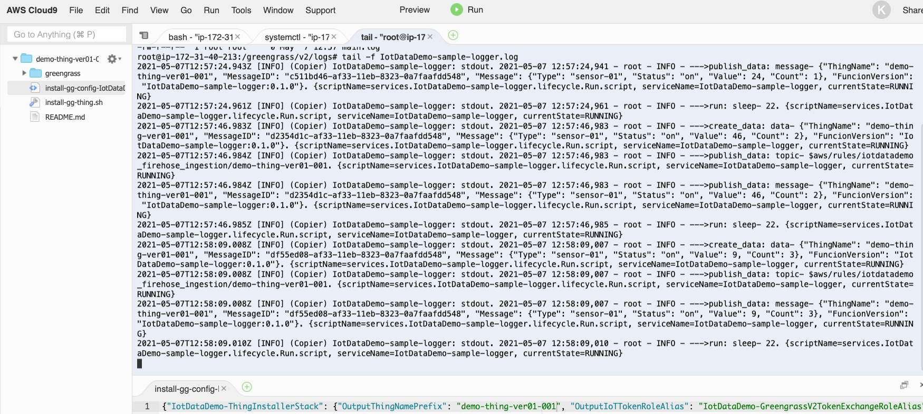The height and width of the screenshot is (414, 923).
Task: Switch to the systemctl terminal tab
Action: [x=297, y=37]
